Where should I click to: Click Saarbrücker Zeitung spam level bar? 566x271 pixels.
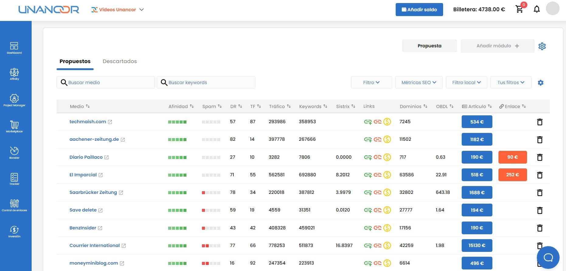(x=211, y=193)
